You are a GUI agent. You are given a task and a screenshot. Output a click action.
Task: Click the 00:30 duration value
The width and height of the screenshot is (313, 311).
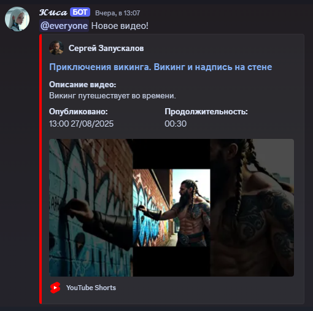(176, 124)
